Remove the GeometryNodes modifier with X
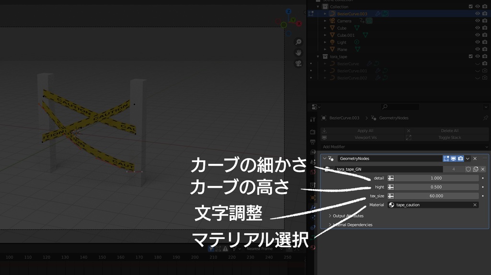The height and width of the screenshot is (275, 491). click(475, 159)
